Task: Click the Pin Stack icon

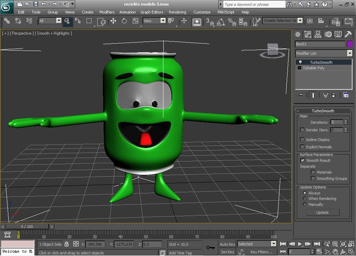Action: 301,95
